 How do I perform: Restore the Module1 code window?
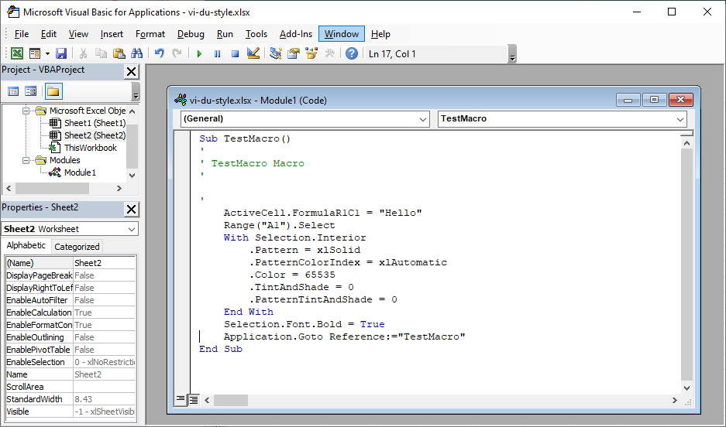point(654,100)
